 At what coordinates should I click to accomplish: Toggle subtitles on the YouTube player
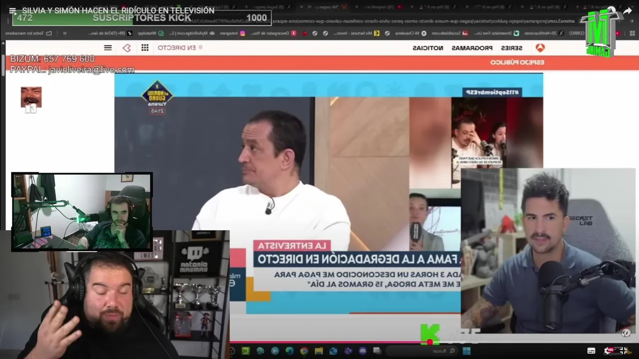(x=591, y=351)
